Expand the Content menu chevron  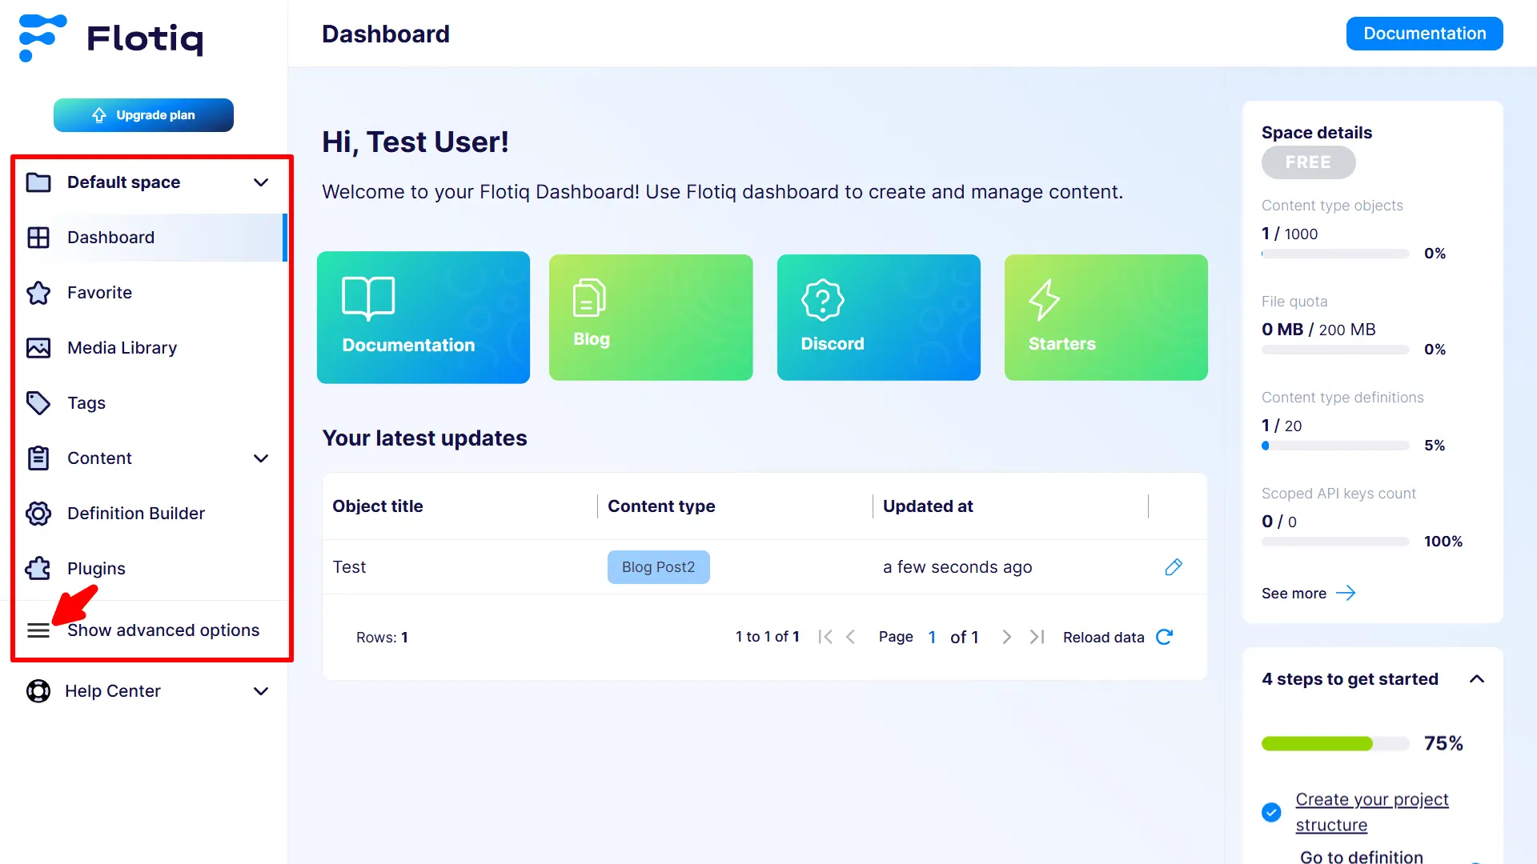click(260, 458)
